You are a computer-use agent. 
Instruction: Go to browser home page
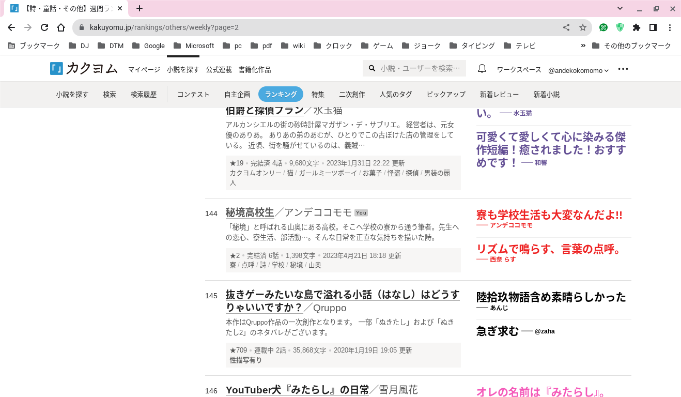(x=61, y=27)
